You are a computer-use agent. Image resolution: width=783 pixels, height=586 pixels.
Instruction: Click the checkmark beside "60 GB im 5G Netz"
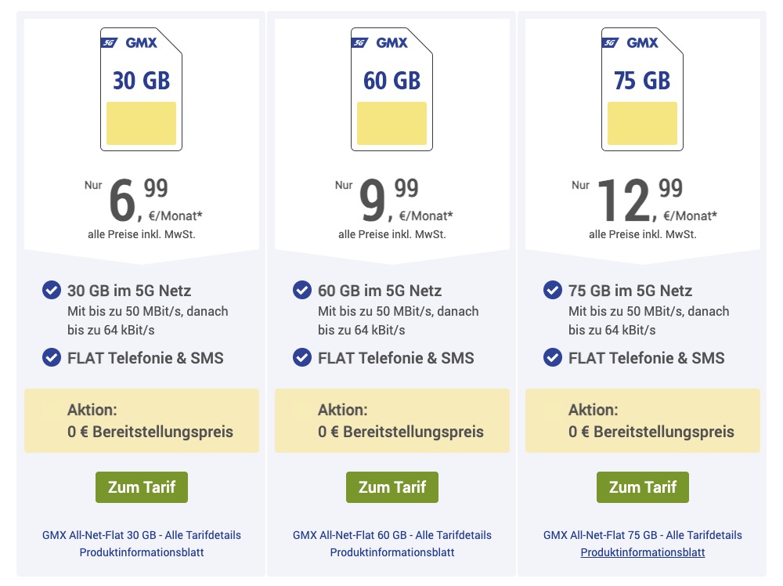(x=301, y=290)
